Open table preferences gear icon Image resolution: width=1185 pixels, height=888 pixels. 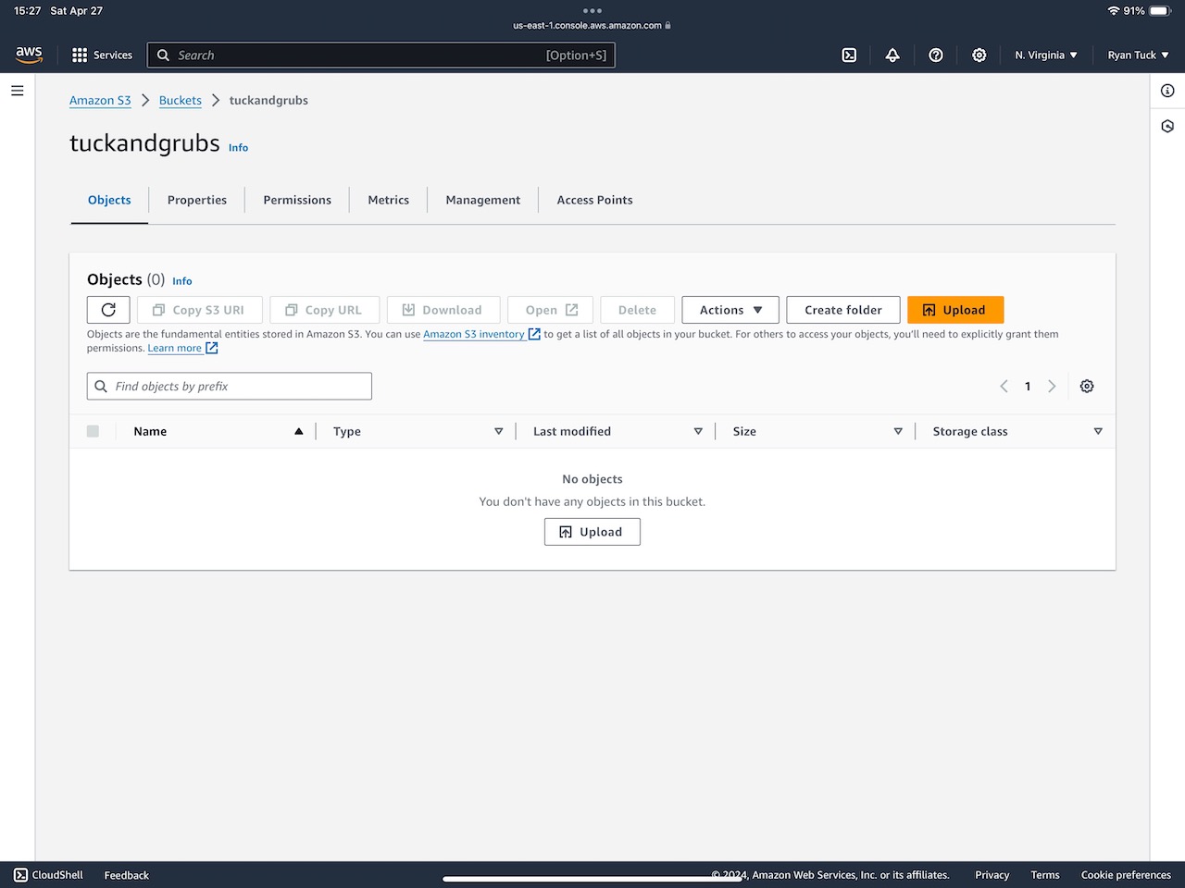pyautogui.click(x=1087, y=387)
